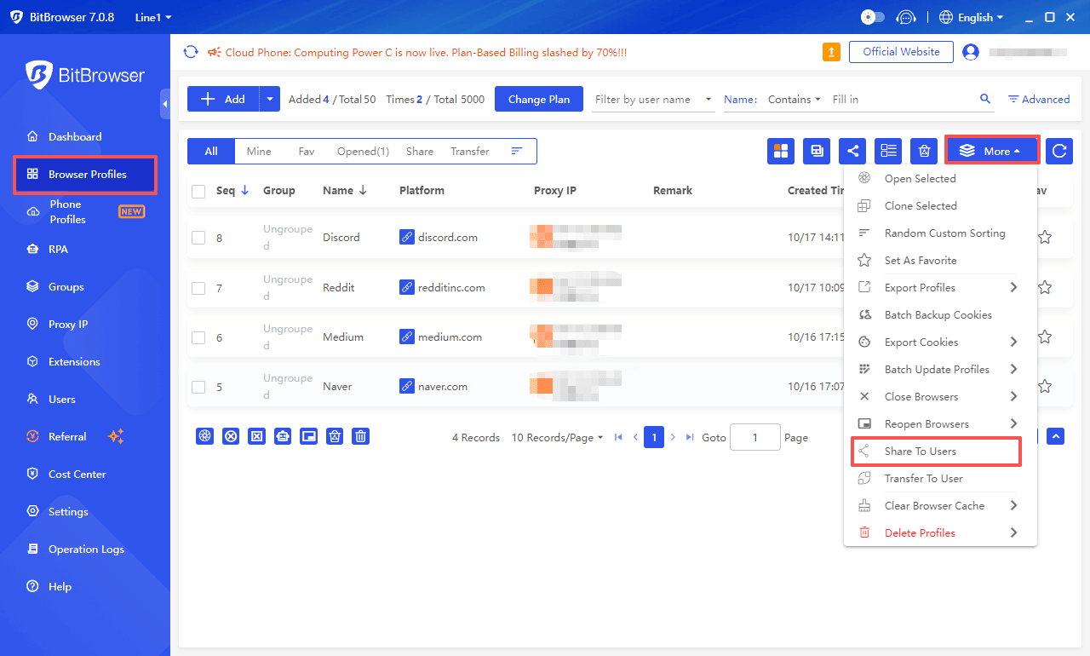Screen dimensions: 1090x656
Task: Expand the 10 Records/Page dropdown
Action: (x=557, y=437)
